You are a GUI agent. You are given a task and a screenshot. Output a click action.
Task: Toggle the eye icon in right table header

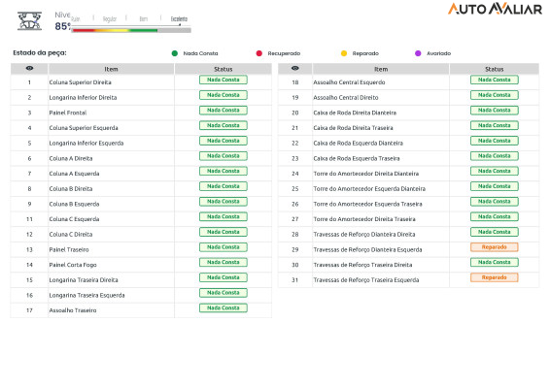click(x=295, y=68)
